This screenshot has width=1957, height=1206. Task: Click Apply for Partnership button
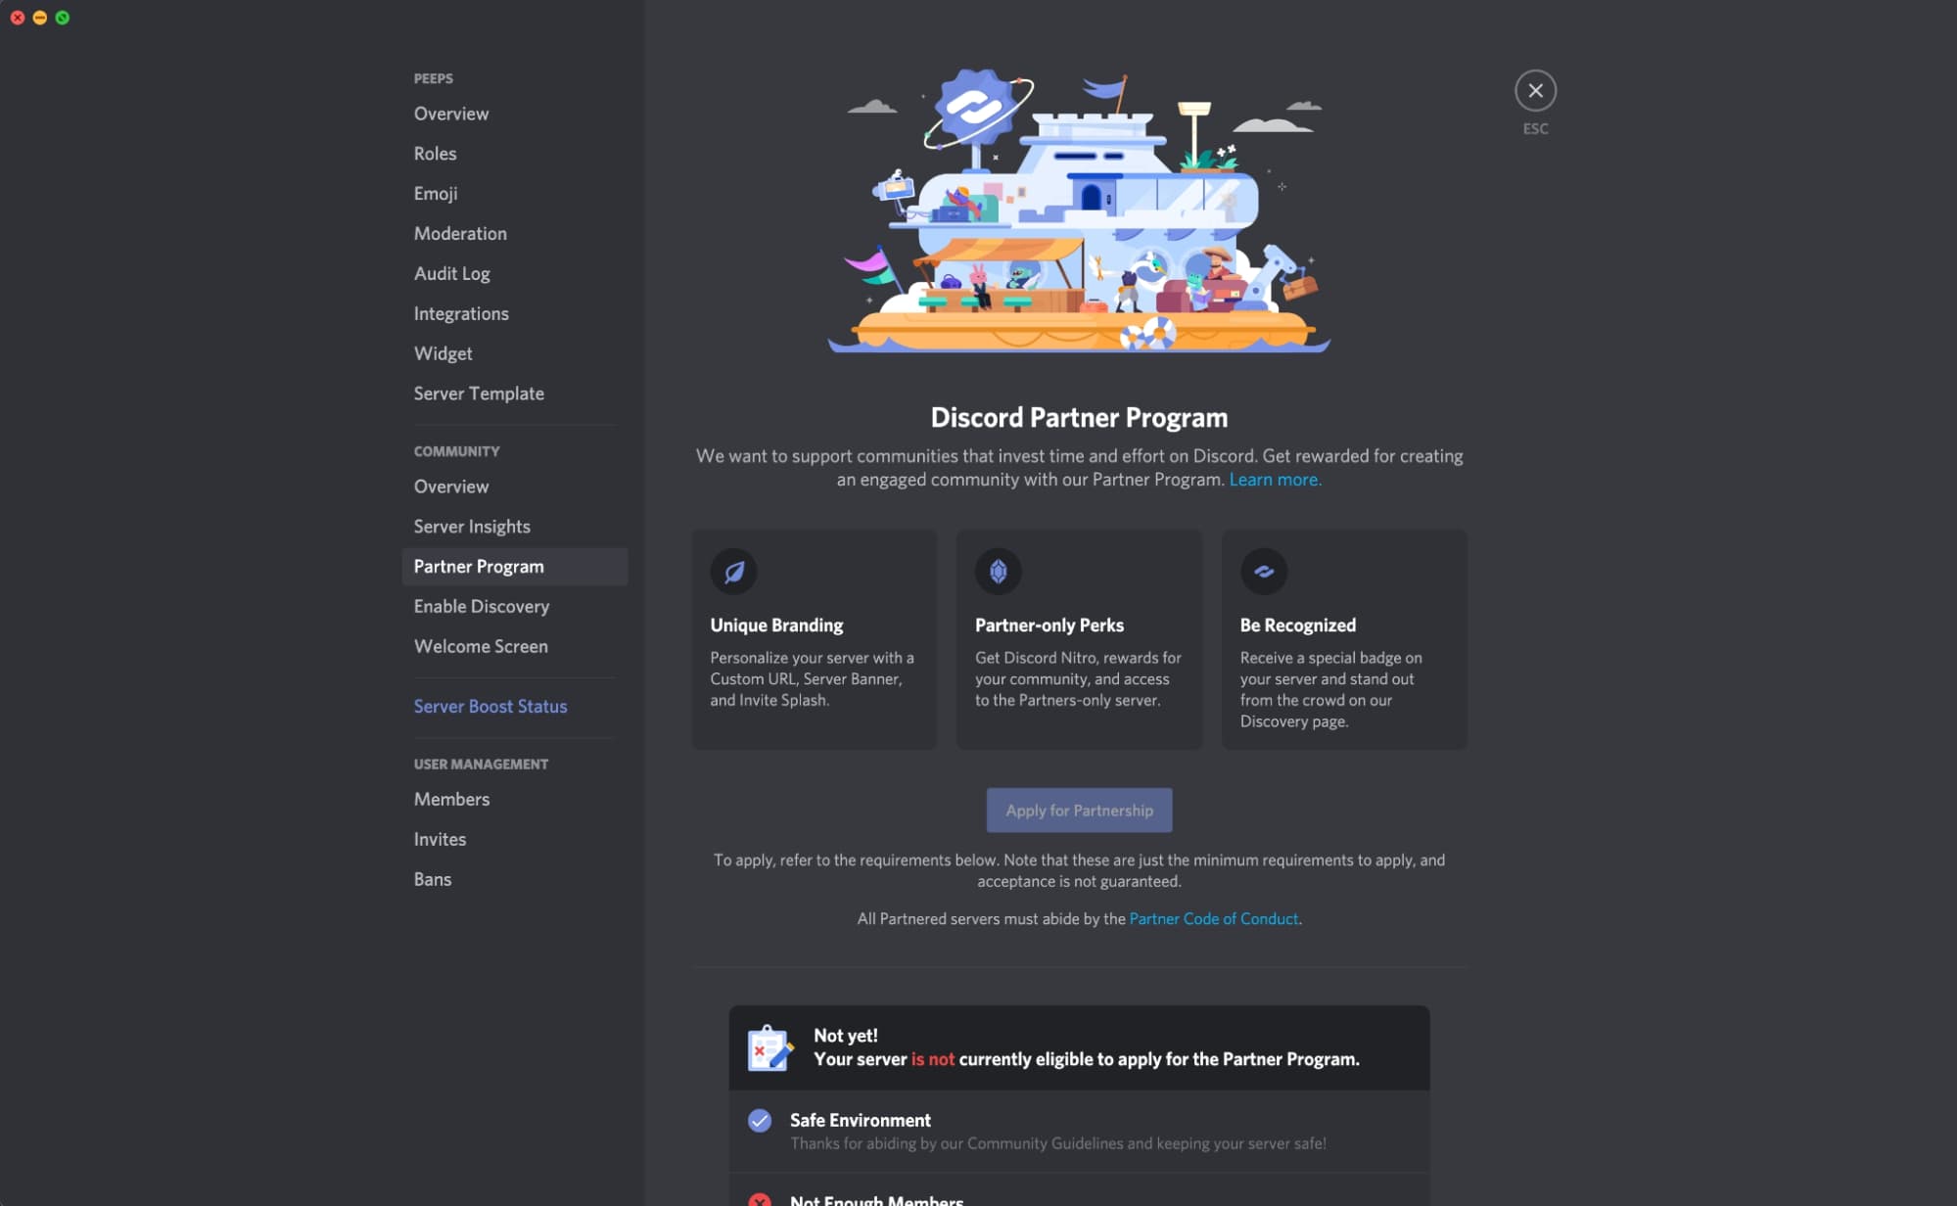coord(1079,810)
